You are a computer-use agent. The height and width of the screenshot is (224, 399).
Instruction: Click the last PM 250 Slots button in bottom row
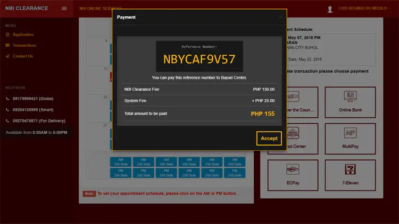pyautogui.click(x=235, y=173)
